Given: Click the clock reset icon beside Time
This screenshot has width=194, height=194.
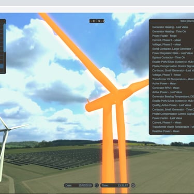Looking at the screenshot, I should pyautogui.click(x=133, y=185).
